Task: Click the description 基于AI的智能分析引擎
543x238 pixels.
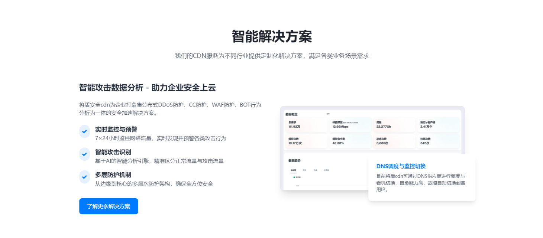Action: tap(159, 161)
